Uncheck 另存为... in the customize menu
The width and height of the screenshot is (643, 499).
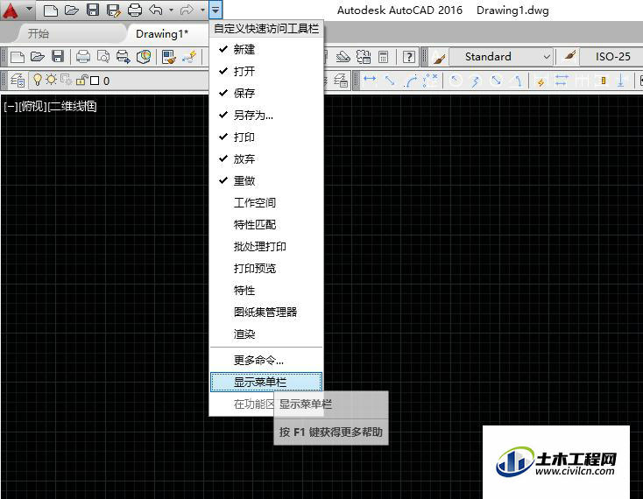pos(265,116)
